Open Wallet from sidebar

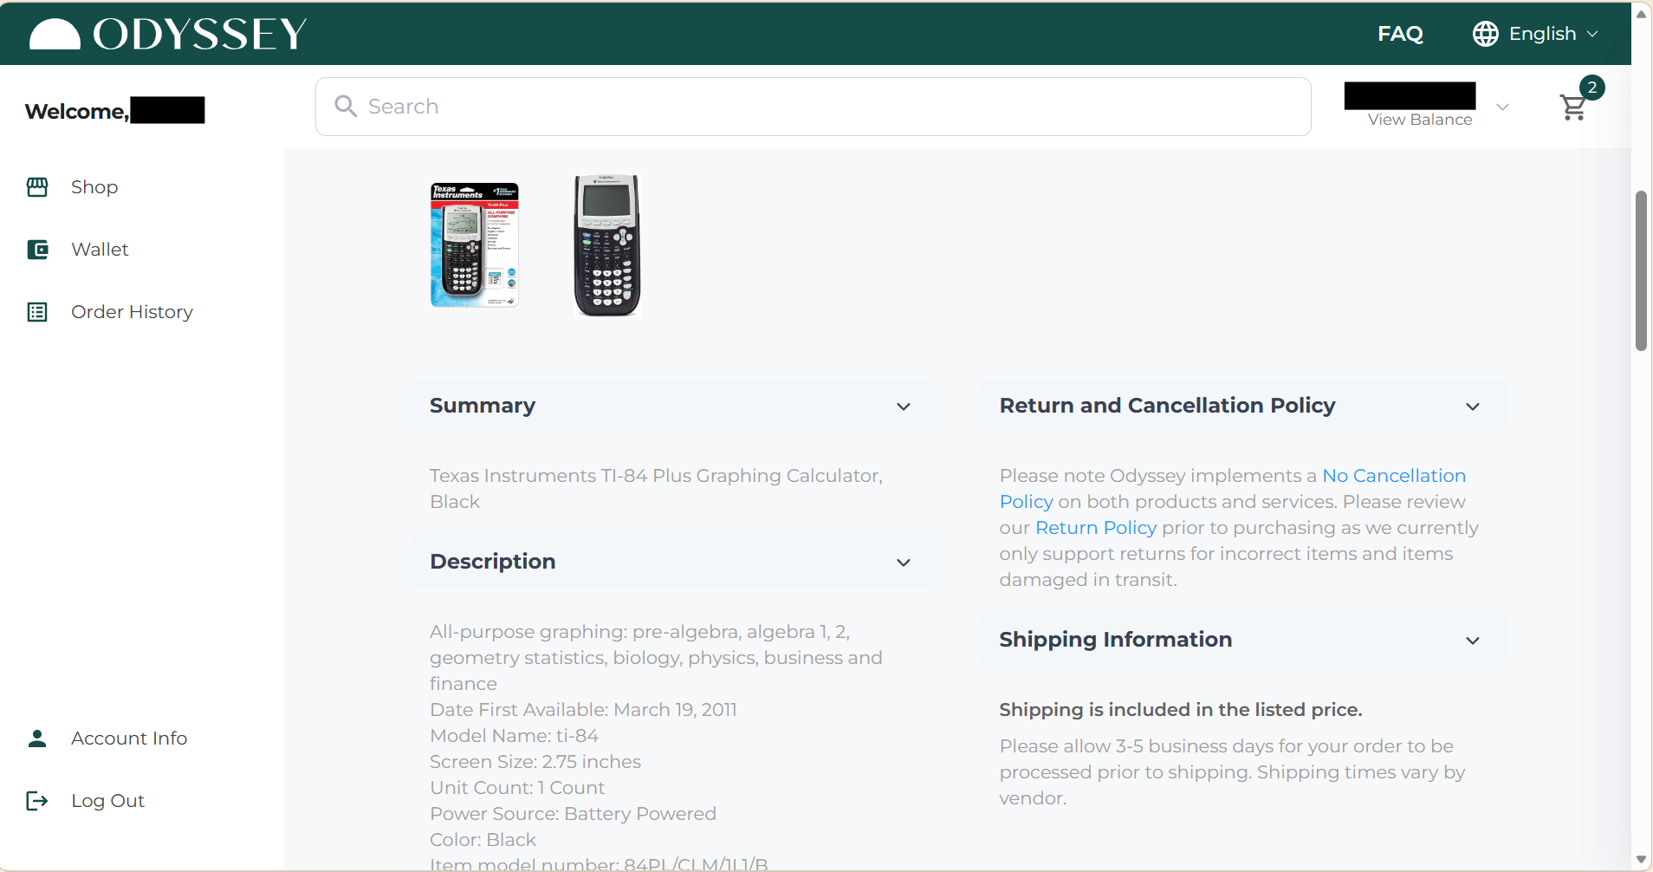(x=100, y=250)
